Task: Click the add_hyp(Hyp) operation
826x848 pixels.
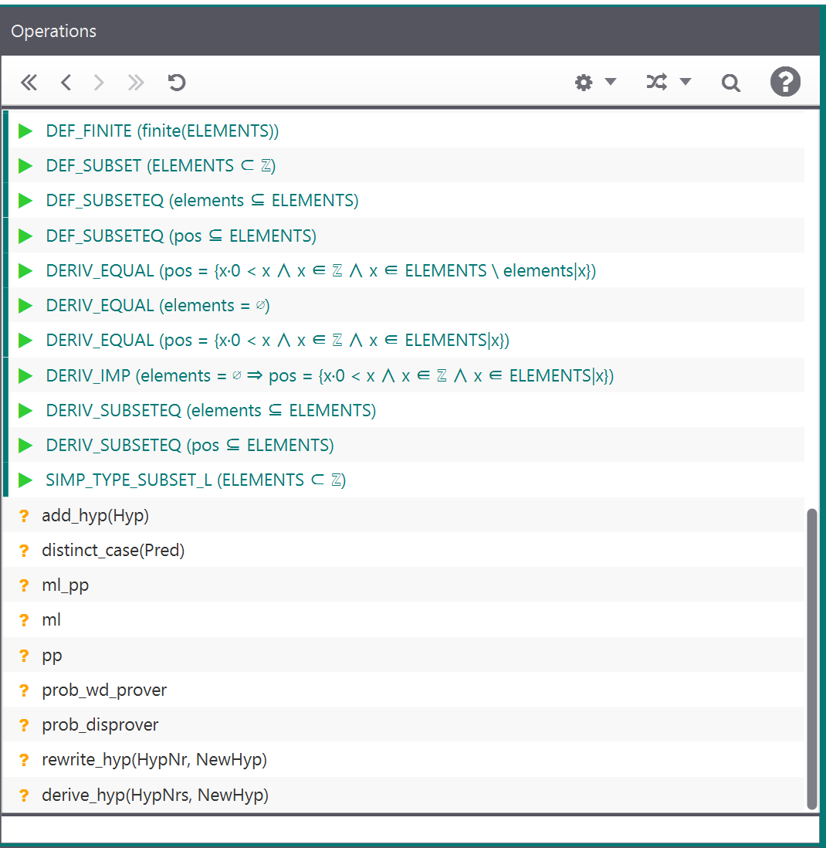Action: pos(95,516)
